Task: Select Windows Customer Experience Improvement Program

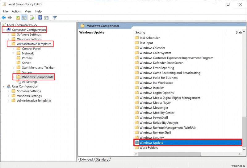Action: (176, 58)
